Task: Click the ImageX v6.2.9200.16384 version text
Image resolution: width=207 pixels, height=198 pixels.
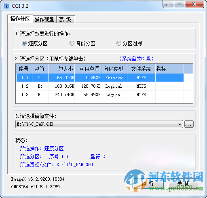Action: coord(38,179)
